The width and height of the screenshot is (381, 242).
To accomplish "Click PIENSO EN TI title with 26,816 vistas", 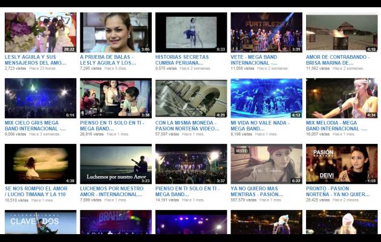I will (x=112, y=126).
